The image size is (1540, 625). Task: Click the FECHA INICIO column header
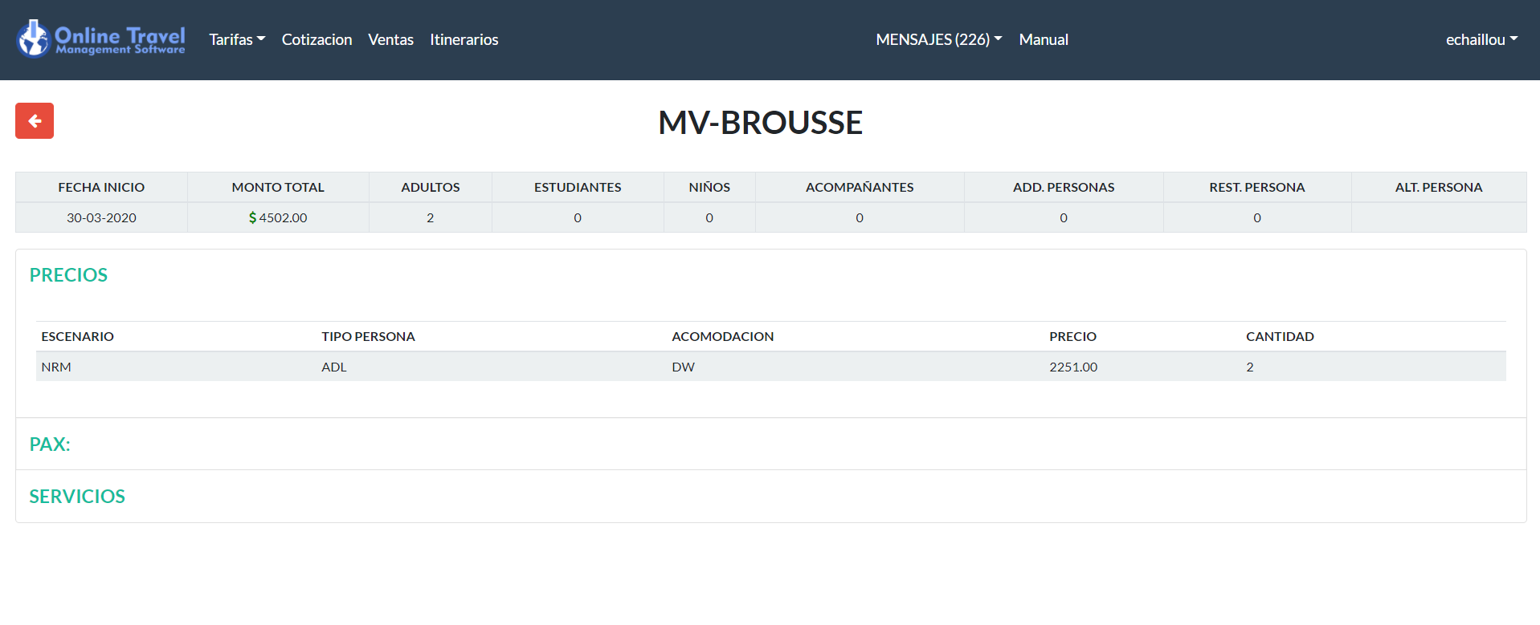pos(101,187)
